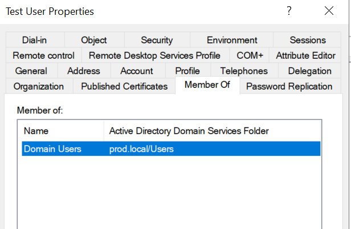Go to the Sessions tab

pyautogui.click(x=308, y=40)
